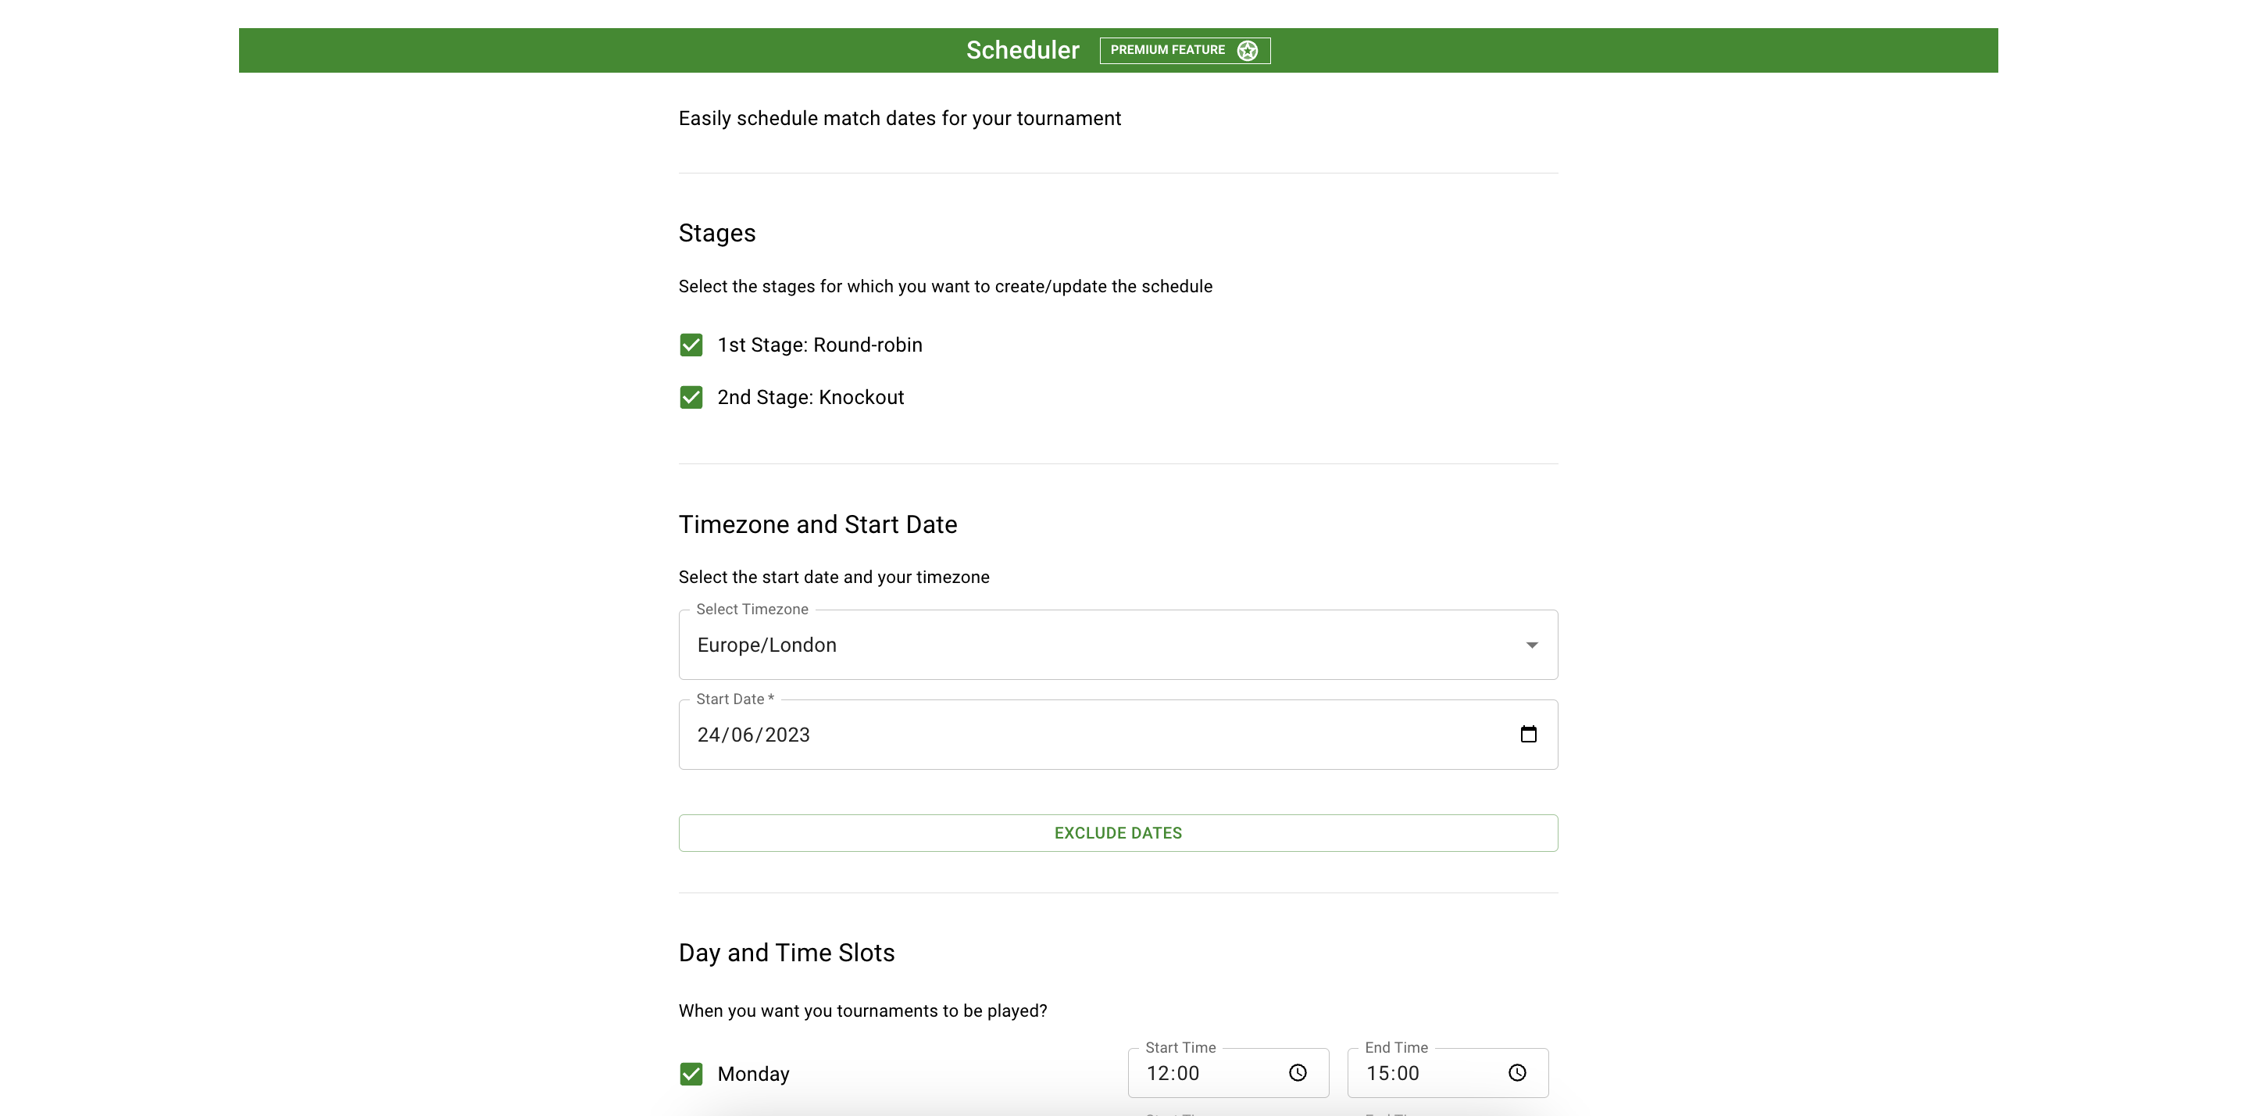Uncheck 1st Stage: Round-robin checkbox
The width and height of the screenshot is (2253, 1116).
[691, 345]
